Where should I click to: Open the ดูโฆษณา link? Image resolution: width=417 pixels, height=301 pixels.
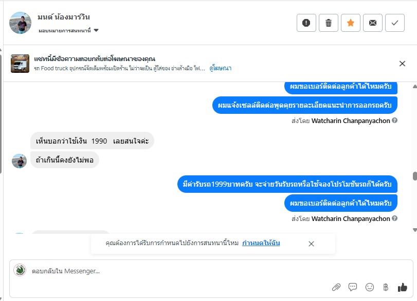(220, 68)
